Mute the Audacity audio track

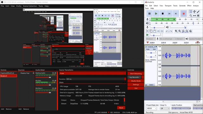point(148,49)
